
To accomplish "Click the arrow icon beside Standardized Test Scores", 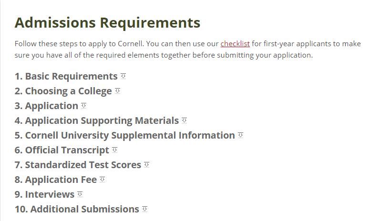I will 146,165.
